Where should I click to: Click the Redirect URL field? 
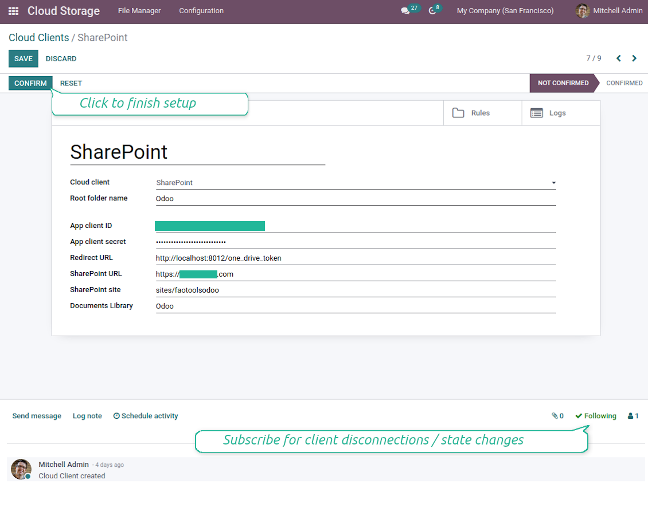point(356,258)
